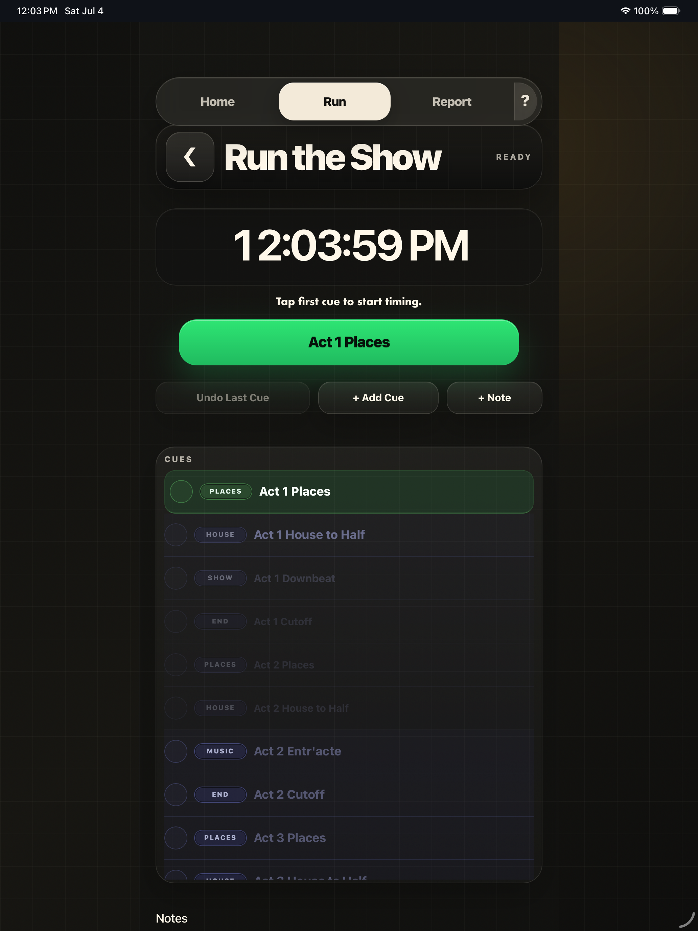Tap PLACES tag on Act 1 Places
This screenshot has height=931, width=698.
tap(226, 492)
